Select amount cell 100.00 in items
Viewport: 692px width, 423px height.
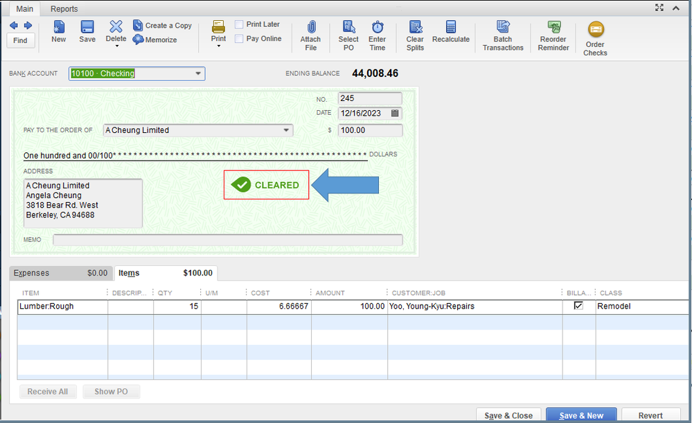350,306
